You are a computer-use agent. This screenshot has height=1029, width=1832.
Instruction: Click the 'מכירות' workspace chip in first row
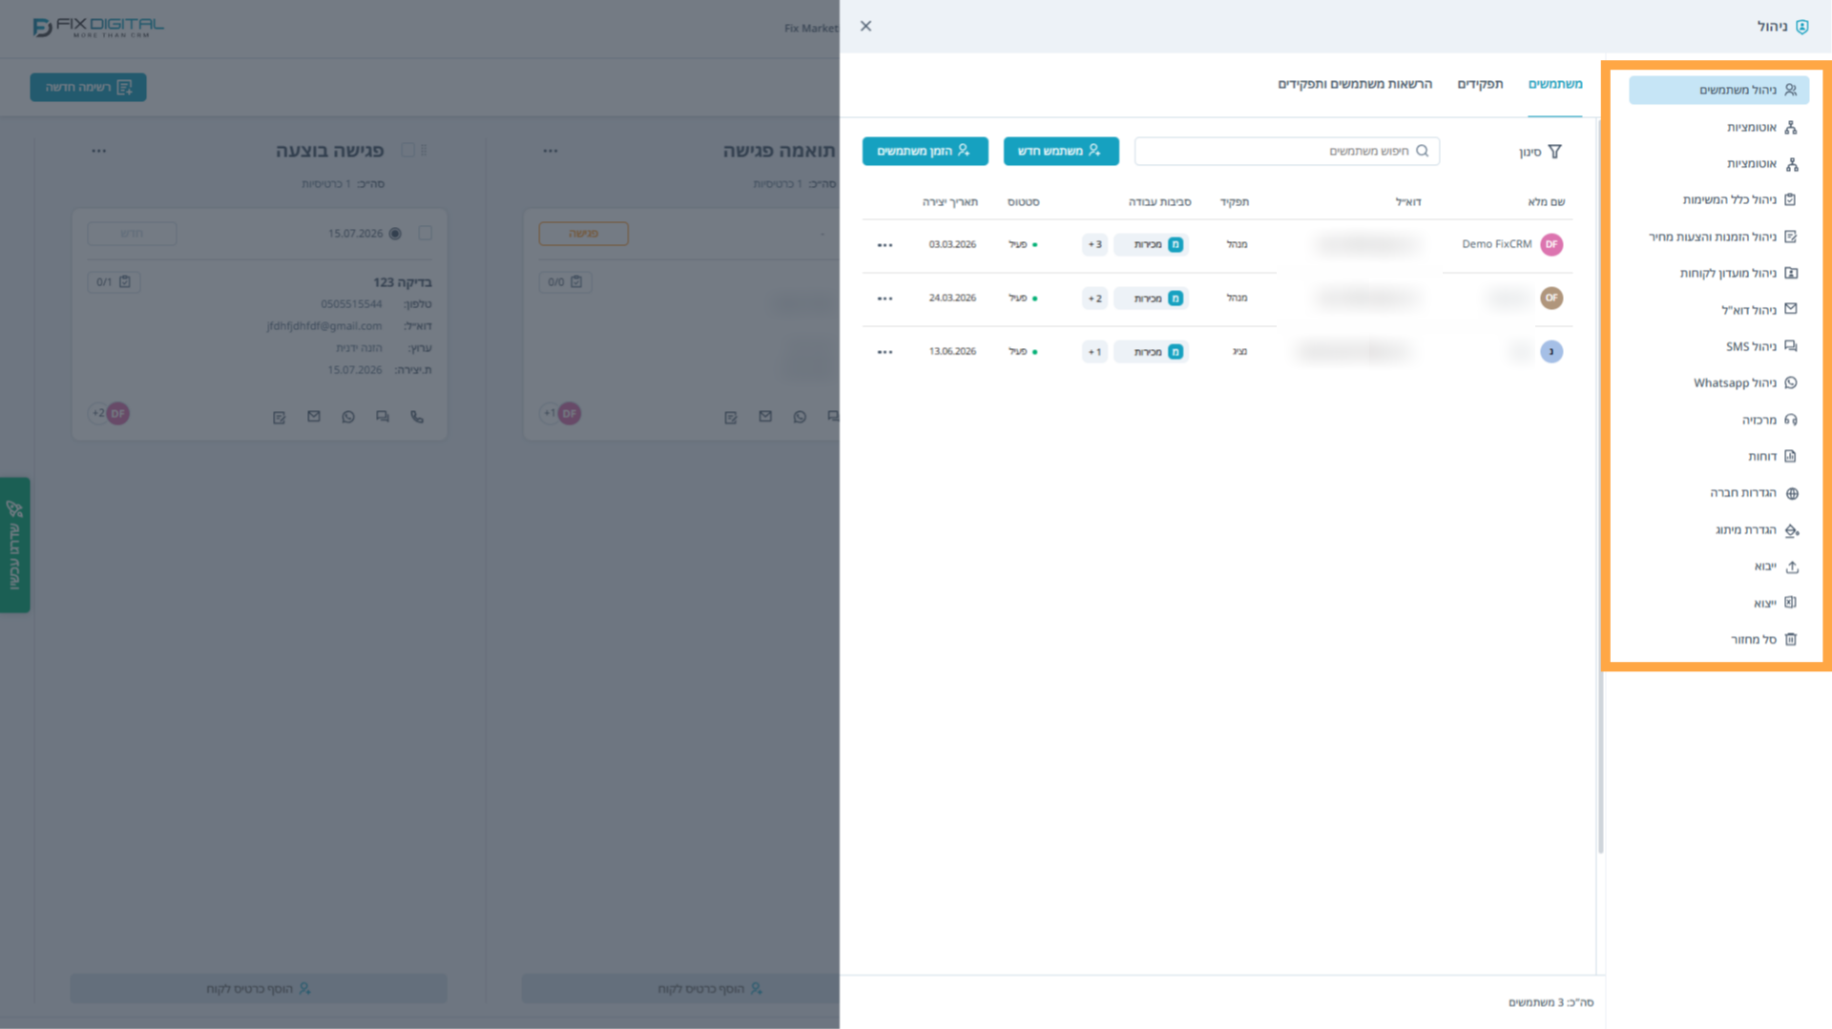tap(1151, 245)
